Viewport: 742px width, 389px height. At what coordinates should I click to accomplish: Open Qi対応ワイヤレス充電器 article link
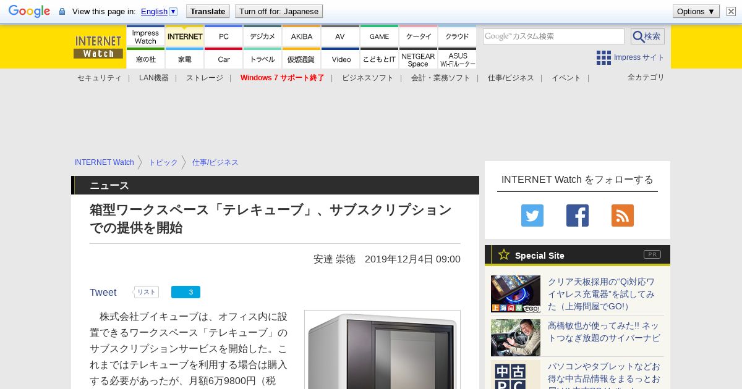601,294
